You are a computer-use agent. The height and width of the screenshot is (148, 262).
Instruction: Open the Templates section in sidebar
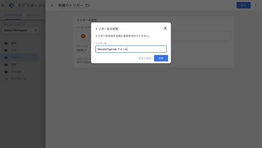tap(19, 79)
